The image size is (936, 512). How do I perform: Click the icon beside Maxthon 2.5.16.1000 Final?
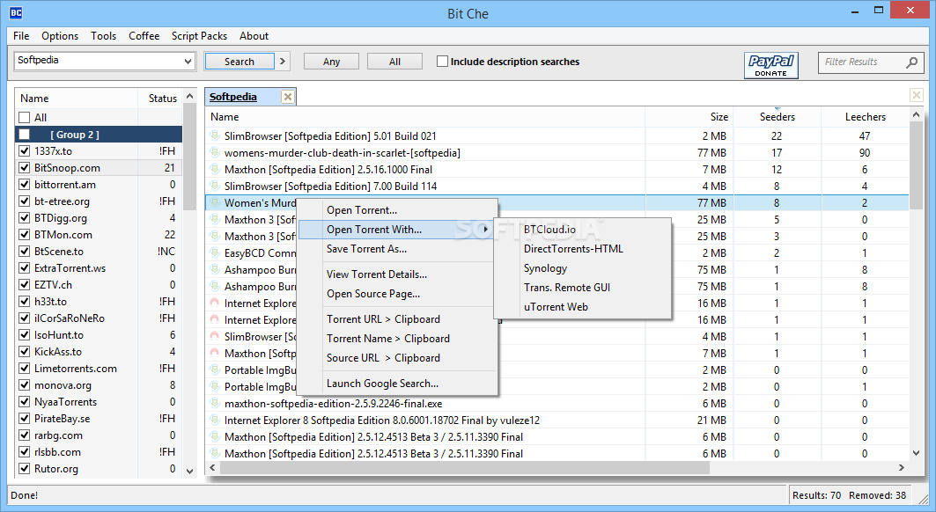[x=215, y=170]
